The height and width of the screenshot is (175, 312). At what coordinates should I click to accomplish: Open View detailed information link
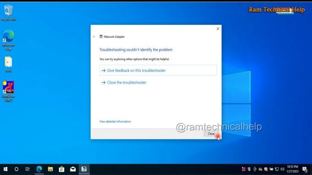(x=115, y=122)
